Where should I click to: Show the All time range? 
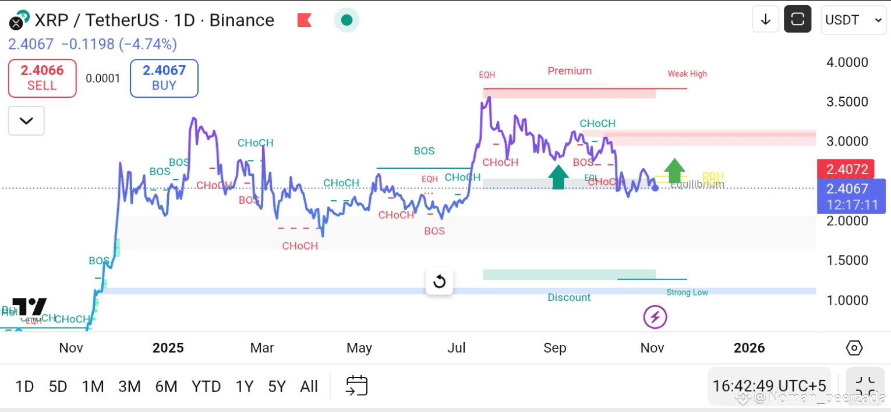click(x=309, y=386)
